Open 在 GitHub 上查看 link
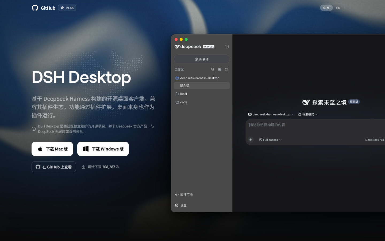The width and height of the screenshot is (385, 241). [54, 167]
